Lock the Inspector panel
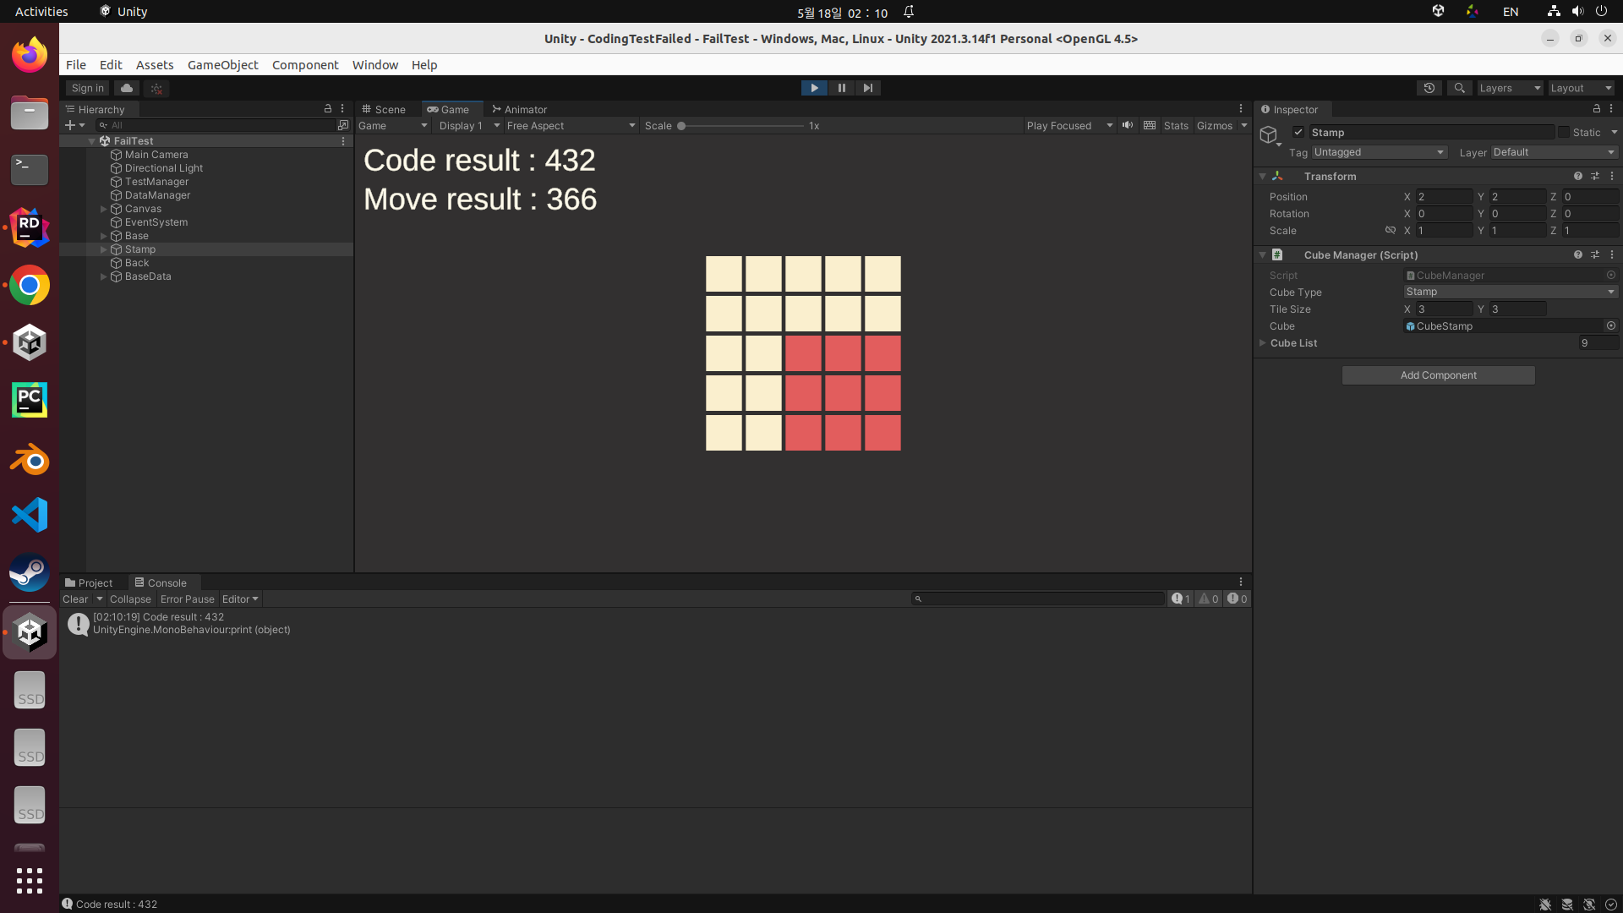This screenshot has width=1623, height=913. pyautogui.click(x=1596, y=109)
